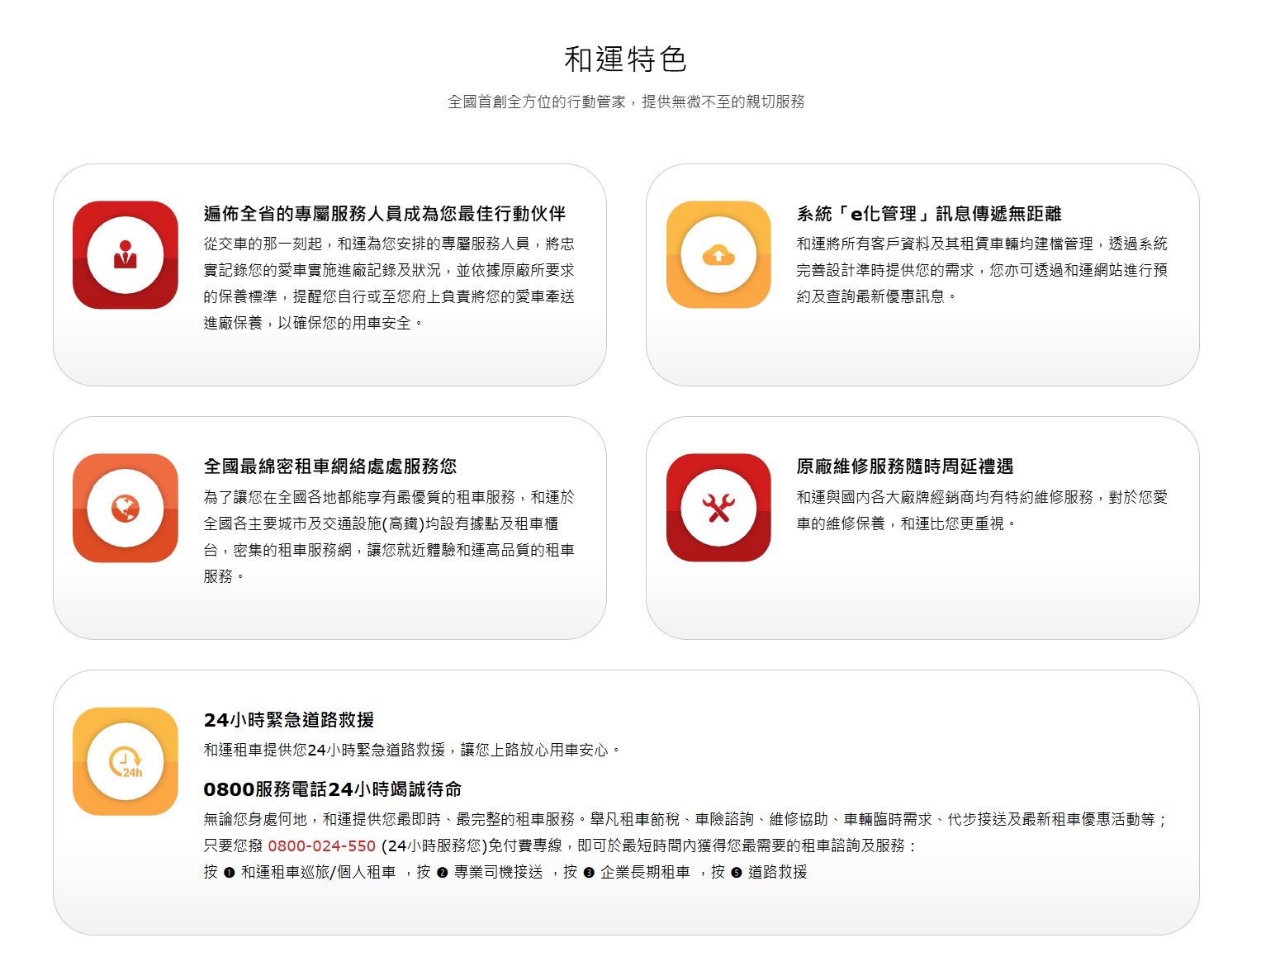Click option 1 和運租車巡旅/個人租車
Screen dimensions: 1280x971
(x=310, y=873)
